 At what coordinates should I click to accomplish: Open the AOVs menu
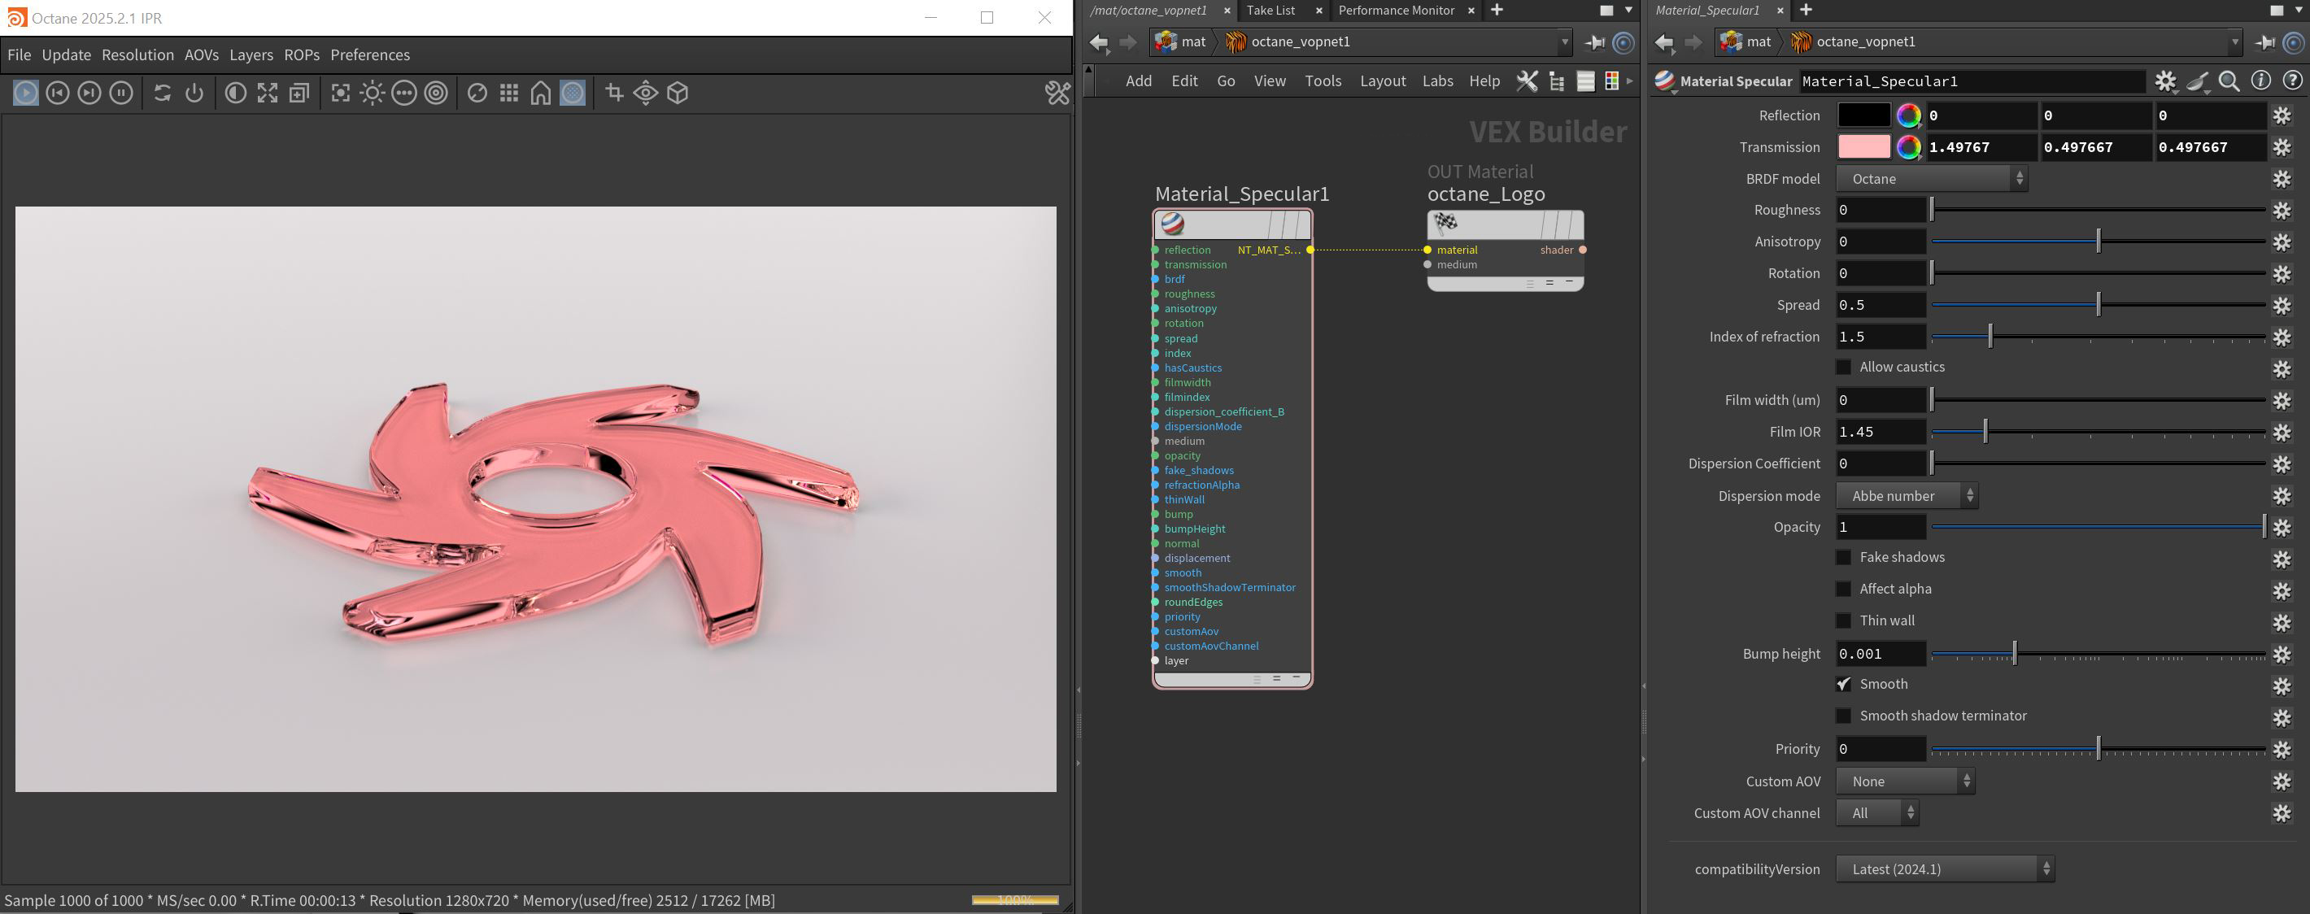point(201,54)
